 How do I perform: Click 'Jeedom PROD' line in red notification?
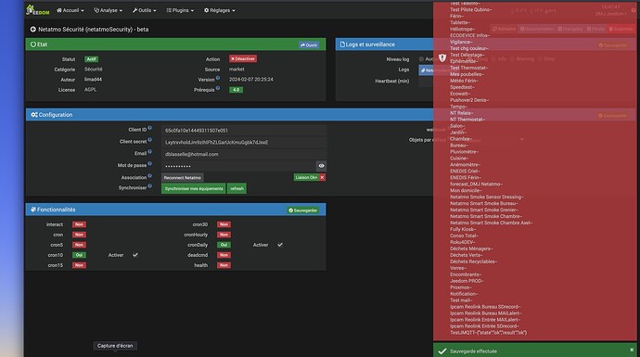[x=467, y=281]
